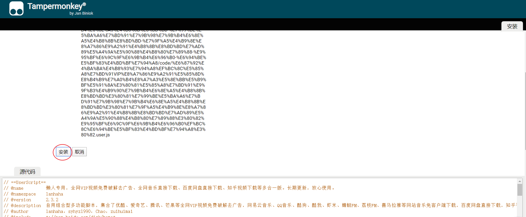Switch to the 源代码 source tab
This screenshot has height=217, width=526.
27,172
